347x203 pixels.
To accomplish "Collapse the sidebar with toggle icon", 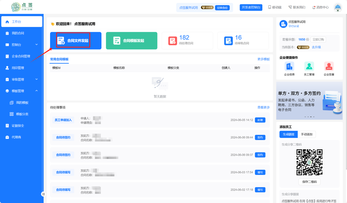I will coord(43,194).
